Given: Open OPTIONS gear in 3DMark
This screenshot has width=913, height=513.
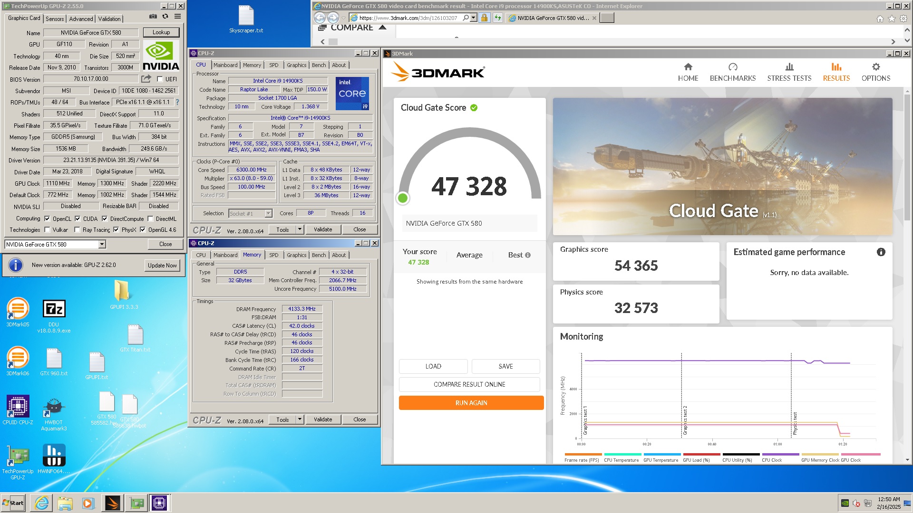Looking at the screenshot, I should 876,72.
